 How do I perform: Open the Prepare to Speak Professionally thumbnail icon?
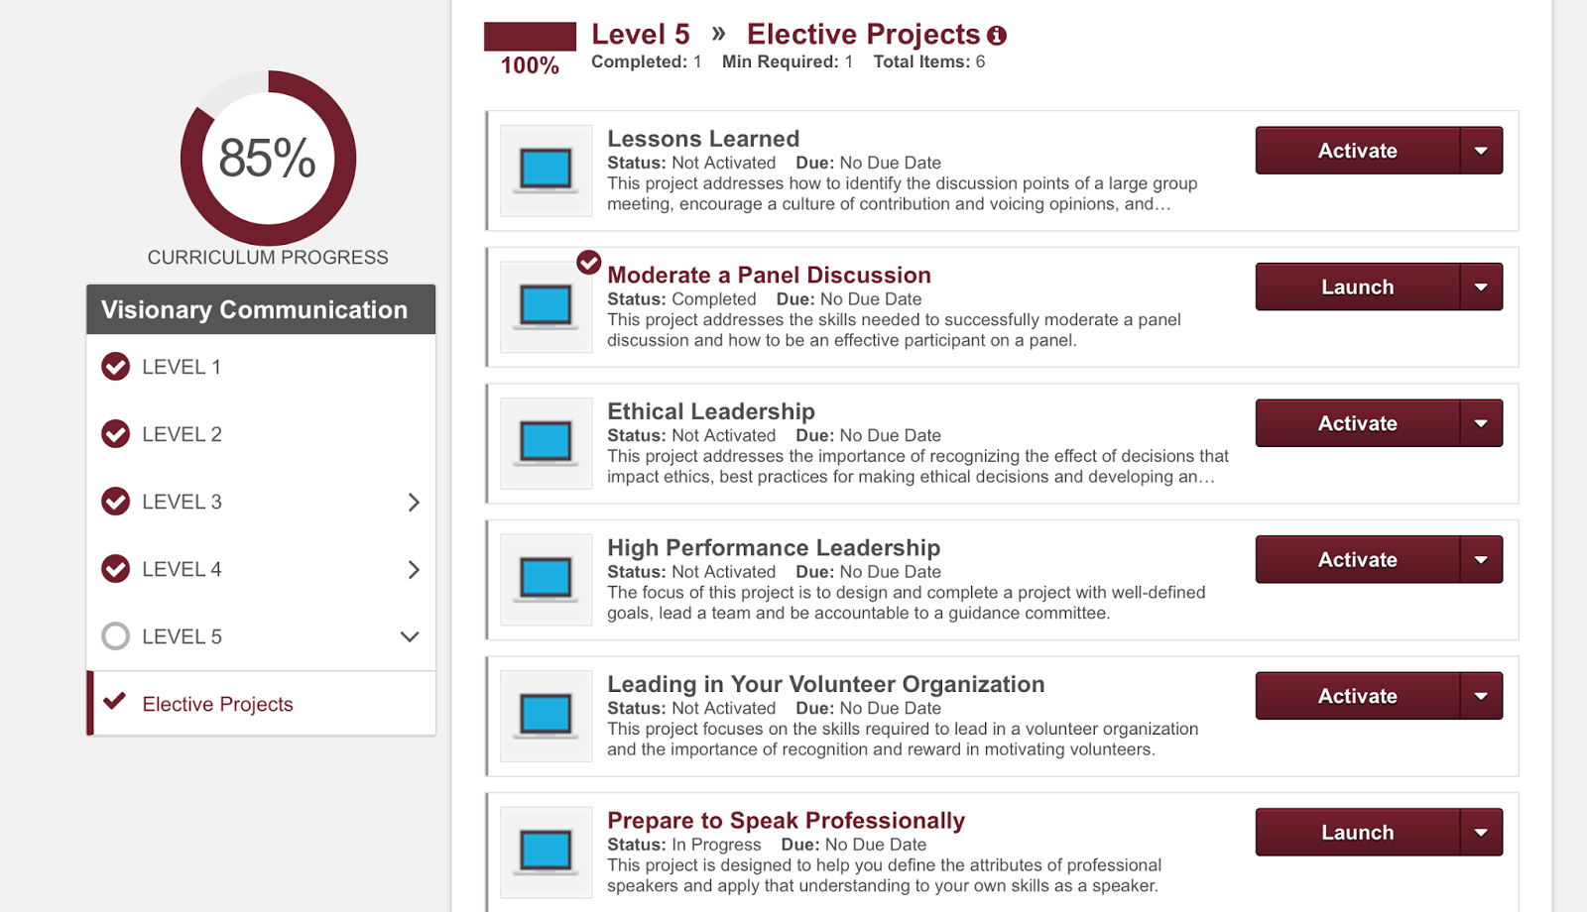click(x=545, y=853)
